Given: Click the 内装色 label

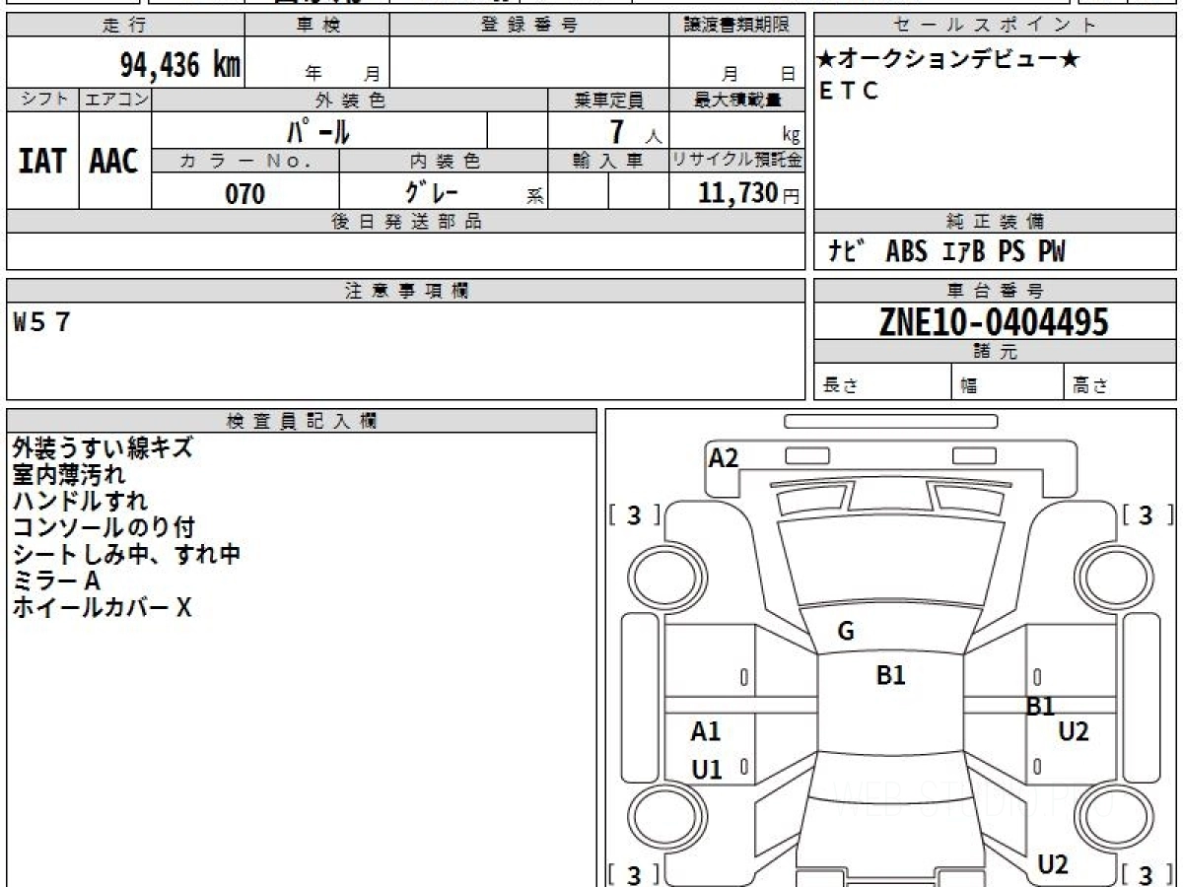Looking at the screenshot, I should (x=444, y=161).
